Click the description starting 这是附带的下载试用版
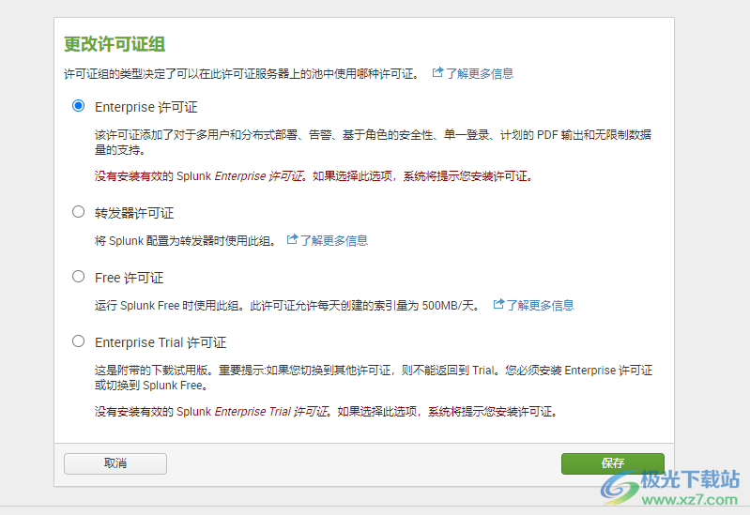The width and height of the screenshot is (750, 515). coord(374,378)
